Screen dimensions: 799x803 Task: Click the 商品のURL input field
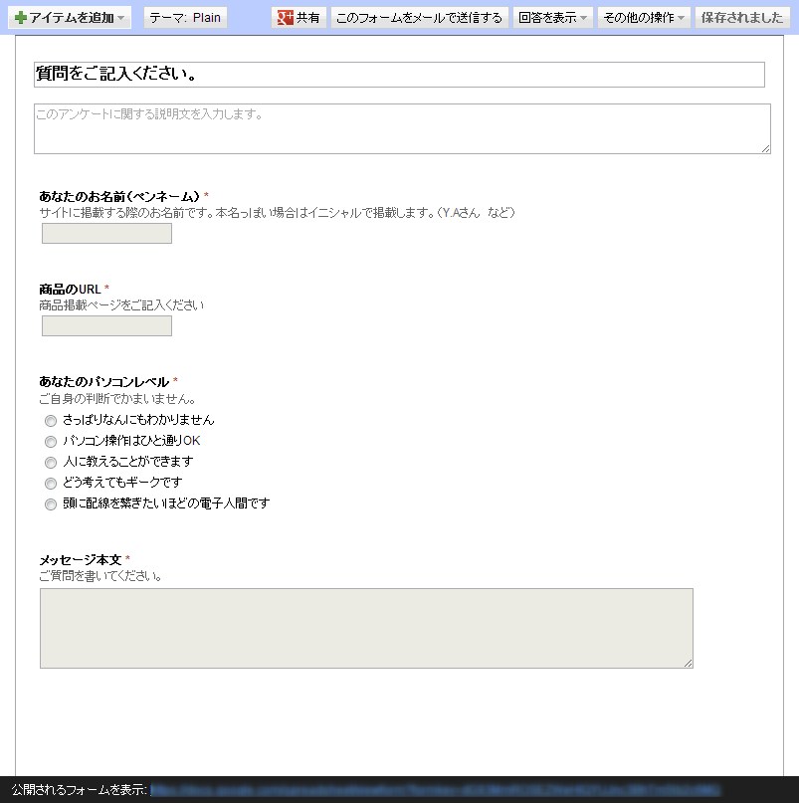[x=106, y=326]
